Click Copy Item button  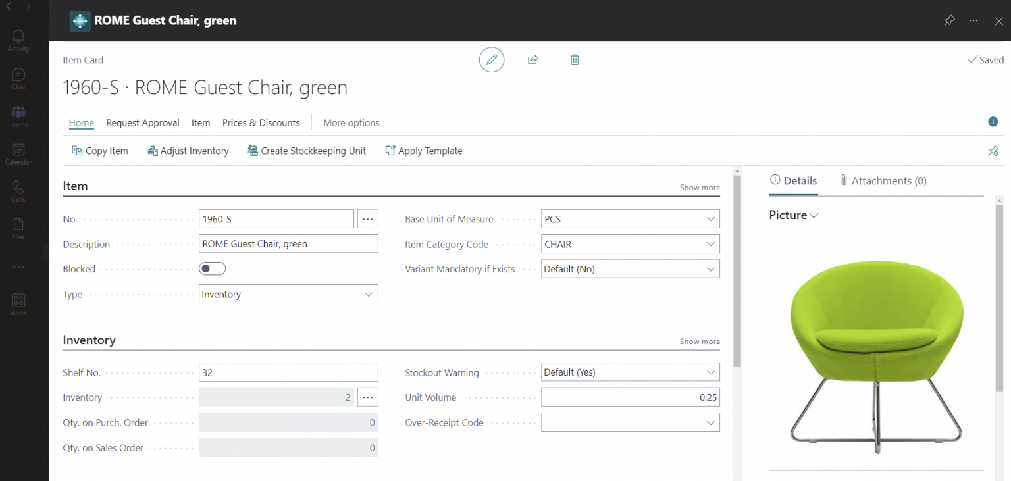(x=100, y=151)
